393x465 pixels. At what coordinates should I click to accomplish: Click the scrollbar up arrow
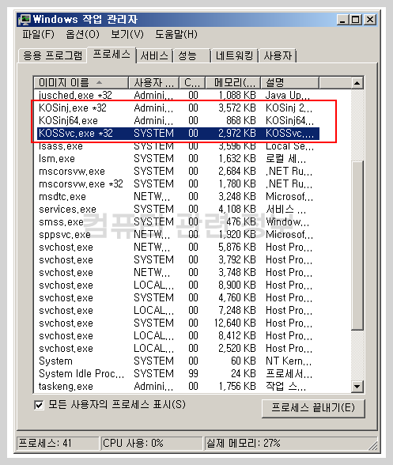click(357, 83)
